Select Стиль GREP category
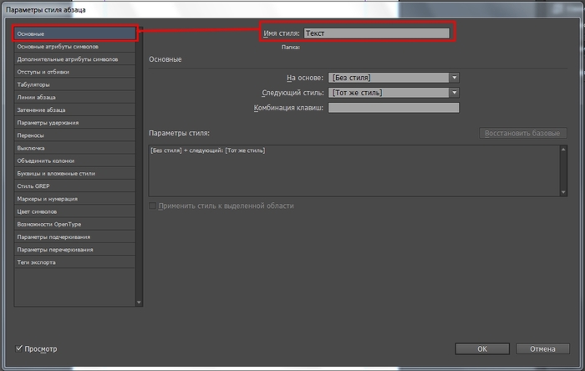Viewport: 585px width, 371px height. [74, 186]
